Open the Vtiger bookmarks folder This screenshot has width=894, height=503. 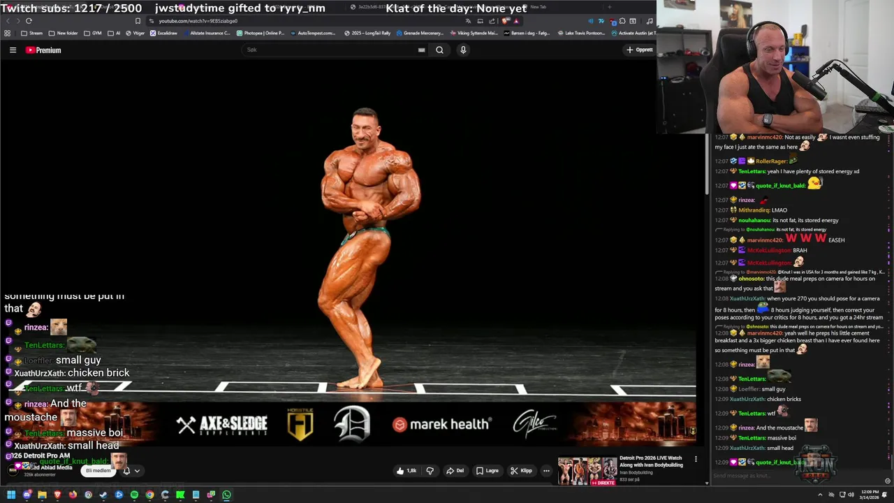pos(135,33)
